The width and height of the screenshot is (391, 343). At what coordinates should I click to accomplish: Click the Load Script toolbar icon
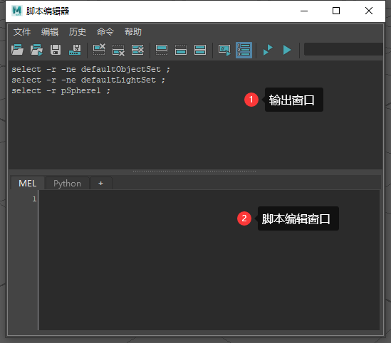coord(18,50)
